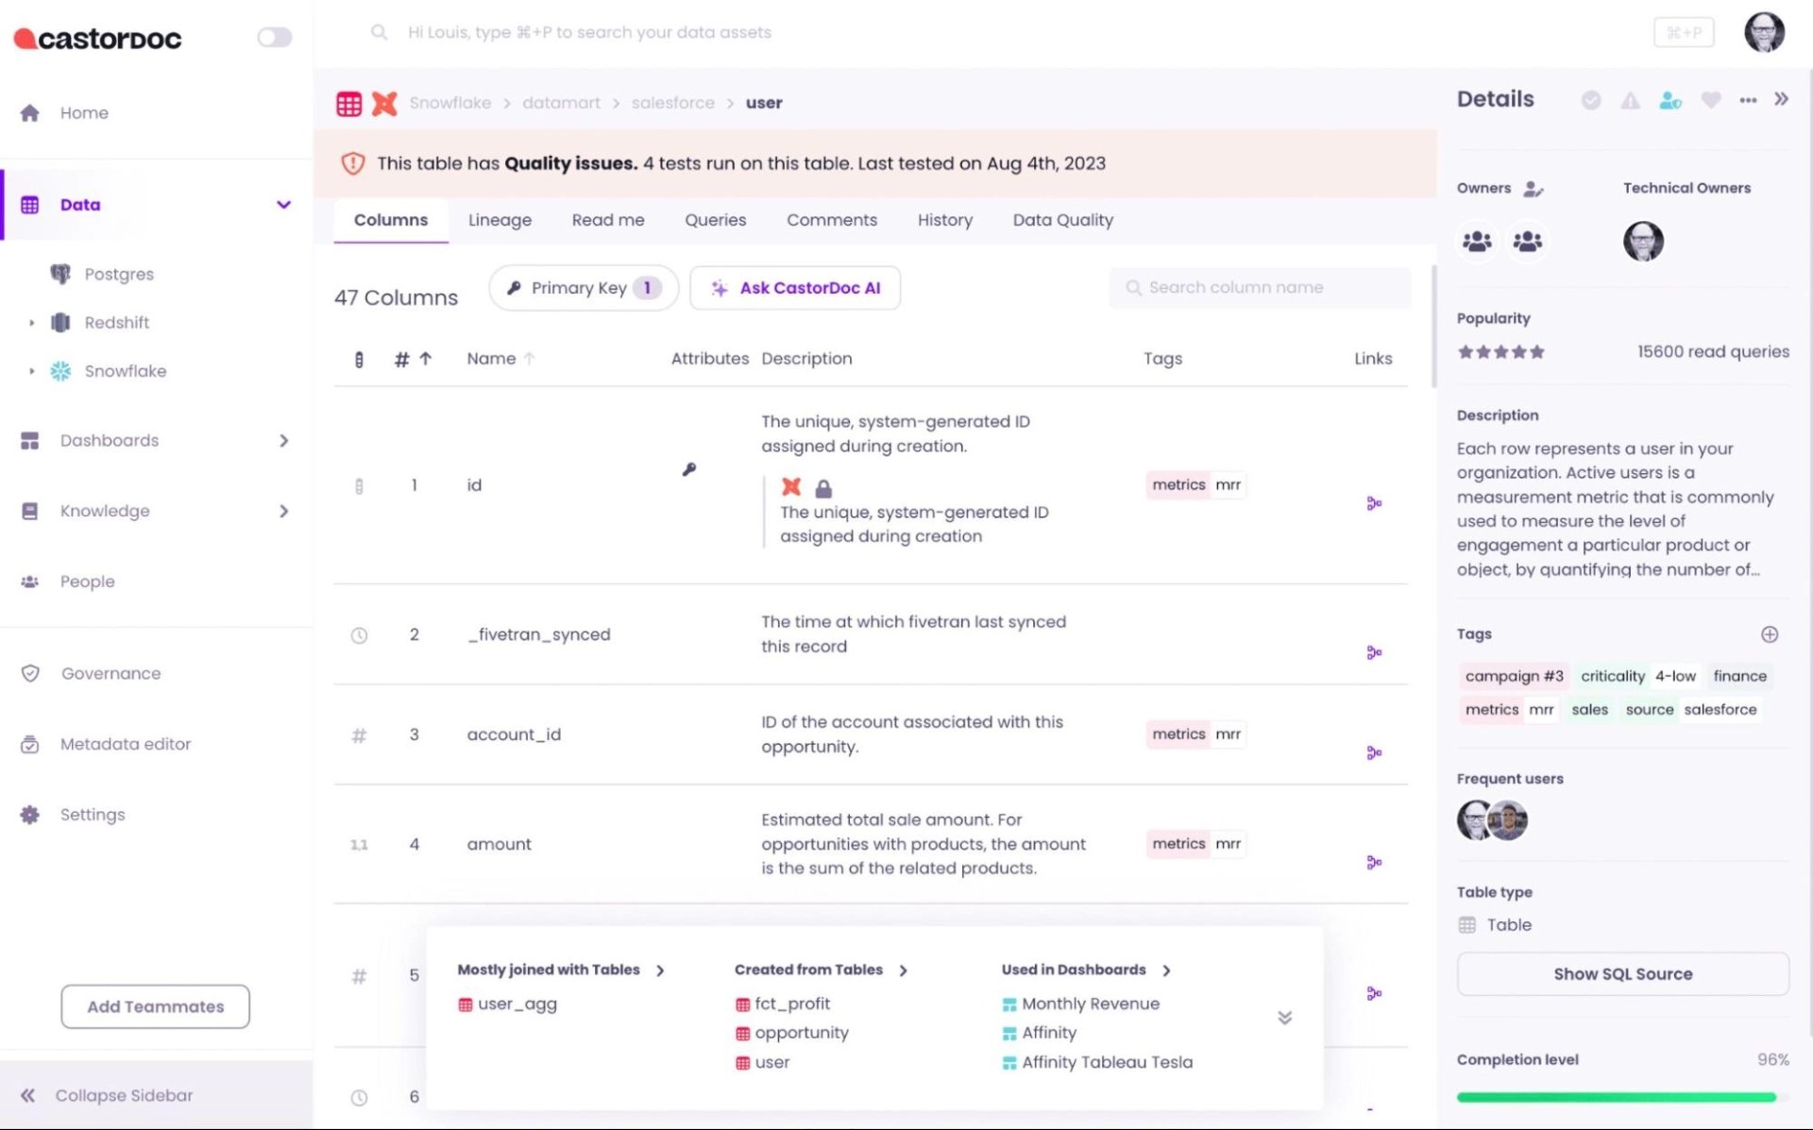
Task: Sort columns by # position
Action: coord(413,360)
